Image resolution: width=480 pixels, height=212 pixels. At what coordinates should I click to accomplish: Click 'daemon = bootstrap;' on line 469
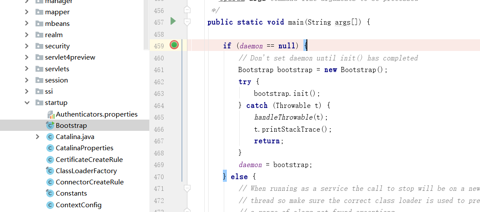pyautogui.click(x=275, y=165)
